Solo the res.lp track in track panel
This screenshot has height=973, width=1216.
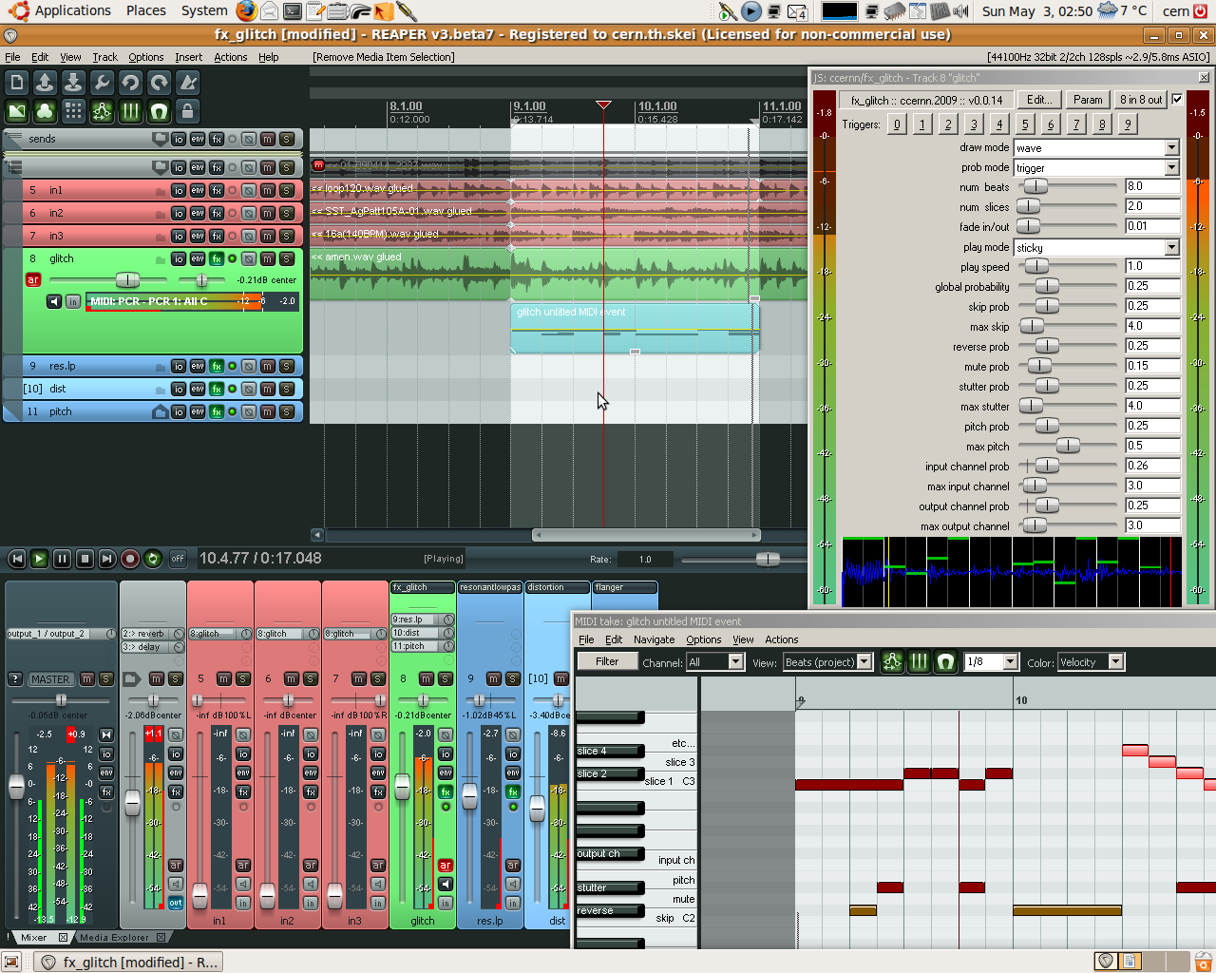point(286,366)
